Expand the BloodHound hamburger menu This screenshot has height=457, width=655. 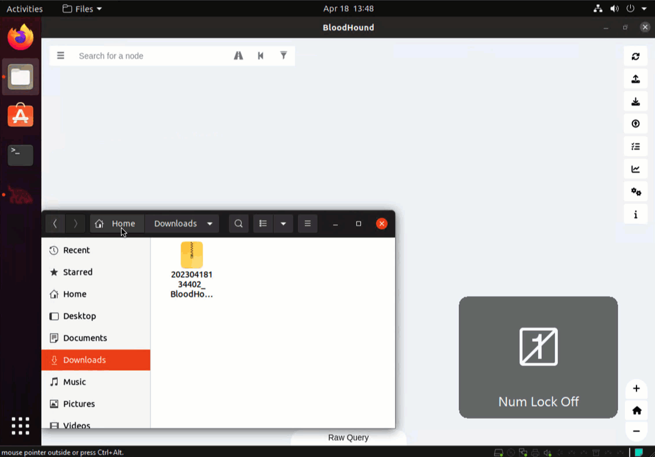click(61, 55)
